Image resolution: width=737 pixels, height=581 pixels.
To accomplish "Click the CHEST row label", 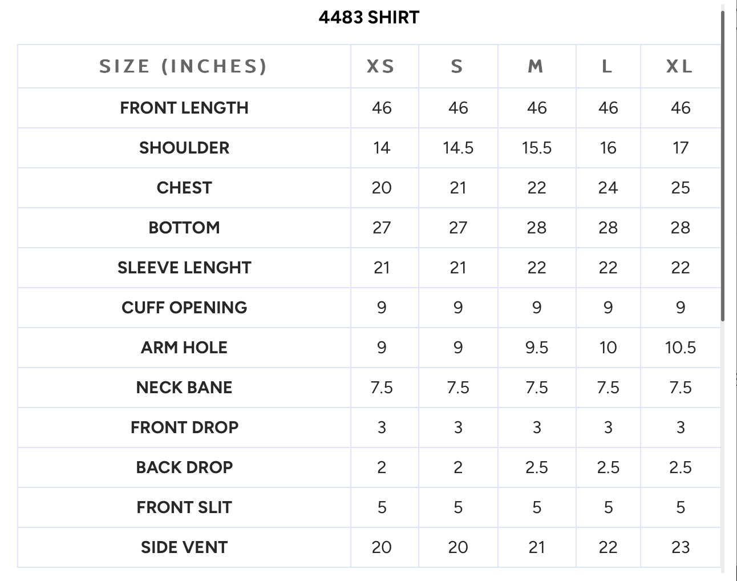I will pos(184,188).
